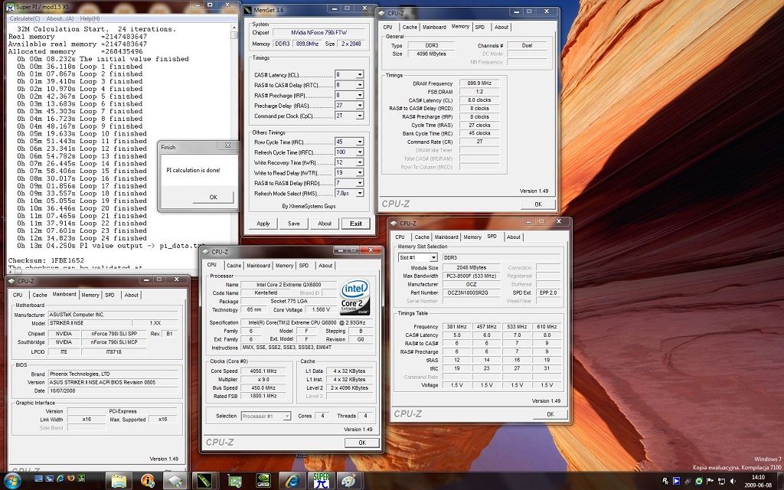Click the Checksum: 1FBE1652 line
Screen dimensions: 784x490
click(x=46, y=260)
